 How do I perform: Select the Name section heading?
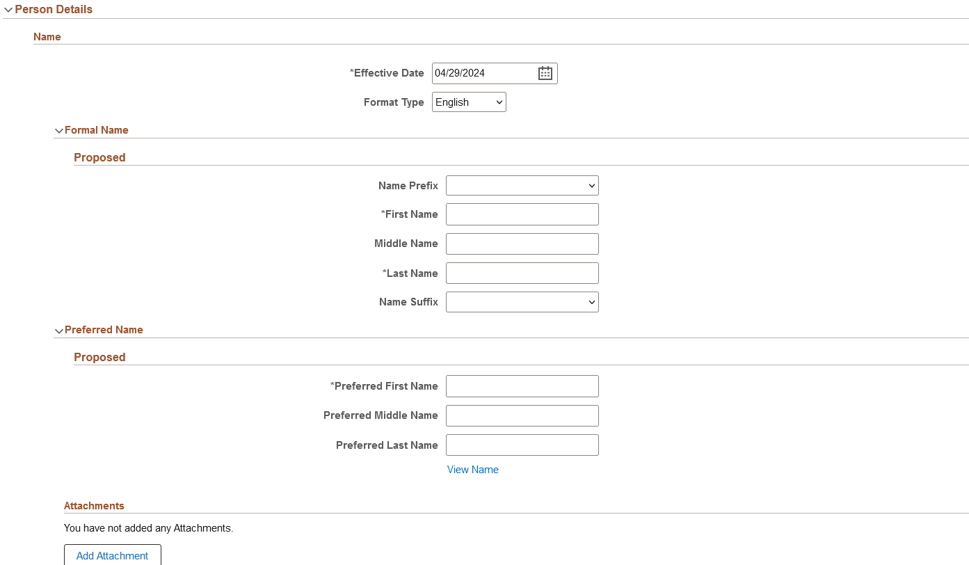coord(47,37)
